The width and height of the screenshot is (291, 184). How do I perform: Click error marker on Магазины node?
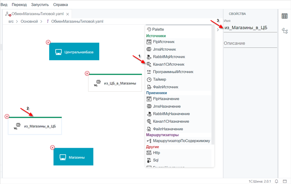[x=52, y=147]
